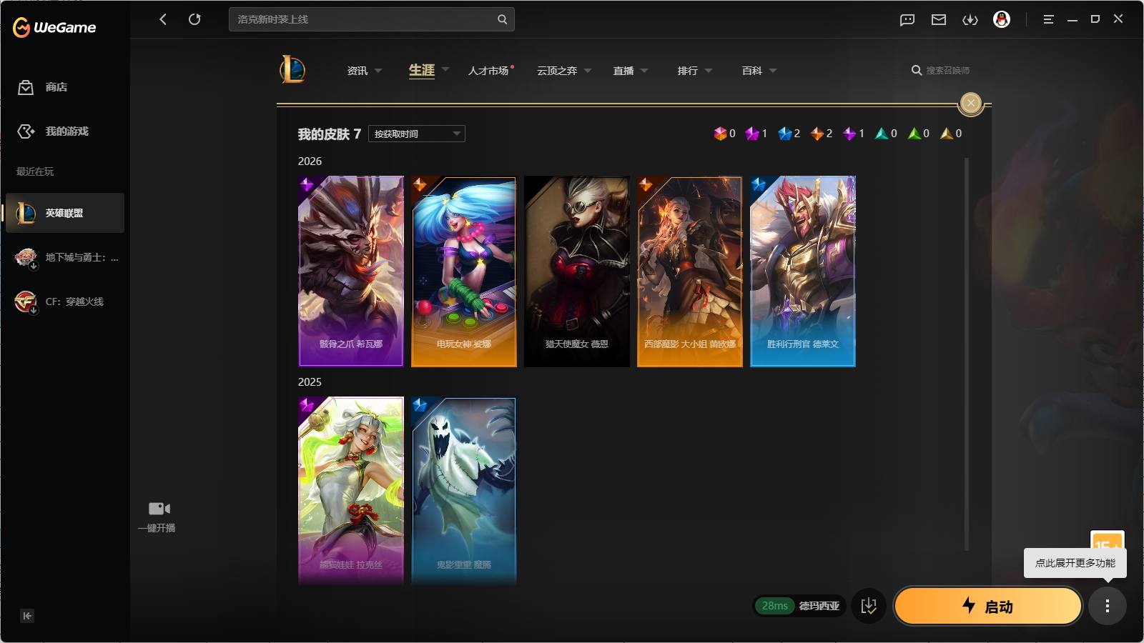1144x643 pixels.
Task: Click the 搜索召唤师 search field
Action: (941, 71)
